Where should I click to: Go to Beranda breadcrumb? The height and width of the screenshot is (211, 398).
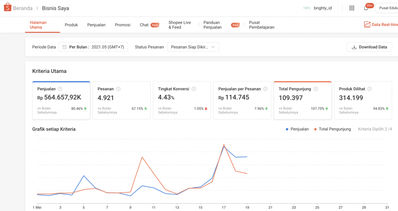pos(23,9)
